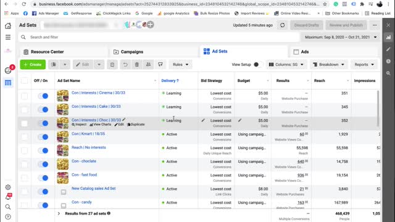The width and height of the screenshot is (395, 222).
Task: Toggle the View Setup switch
Action: pos(257,64)
